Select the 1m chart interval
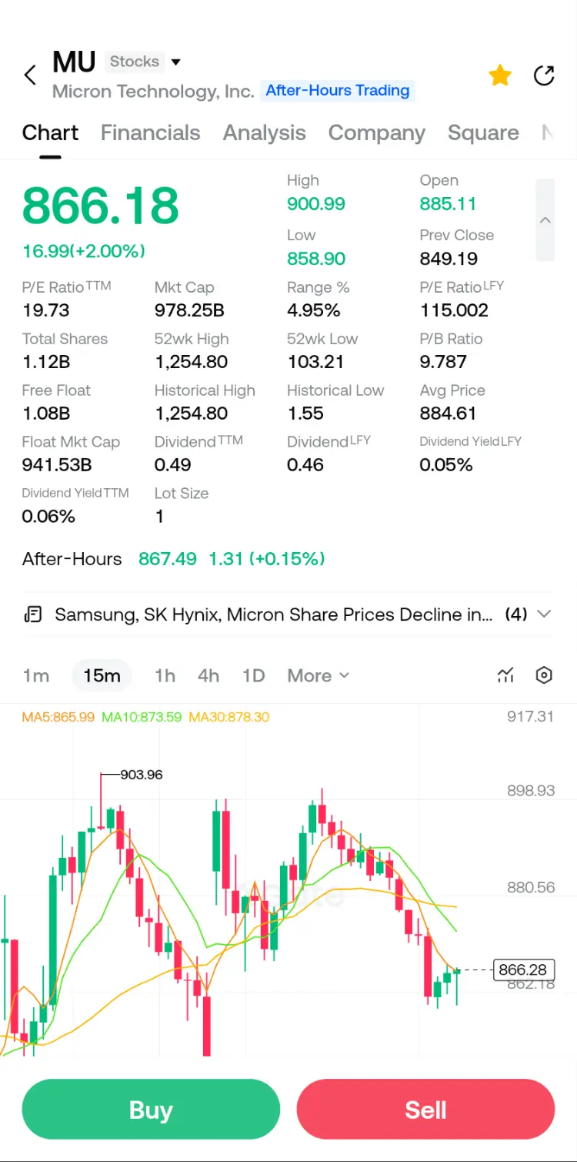The height and width of the screenshot is (1162, 577). 36,675
